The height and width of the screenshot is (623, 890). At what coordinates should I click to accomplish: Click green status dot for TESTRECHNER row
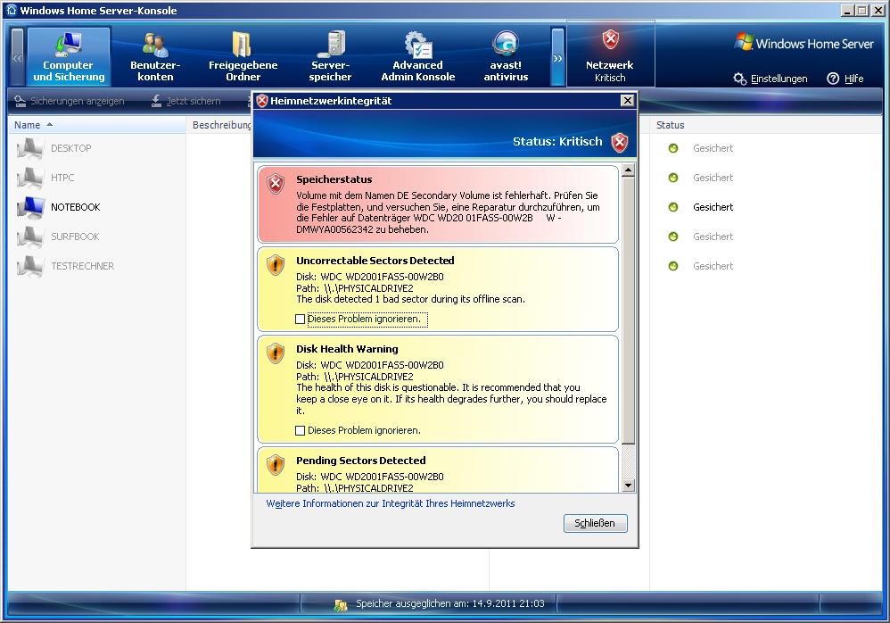pyautogui.click(x=673, y=266)
